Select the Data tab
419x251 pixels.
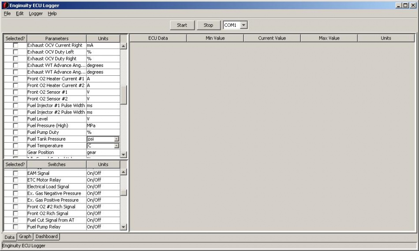(x=9, y=237)
